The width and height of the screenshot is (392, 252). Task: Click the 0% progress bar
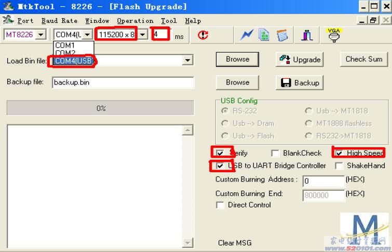tap(100, 108)
